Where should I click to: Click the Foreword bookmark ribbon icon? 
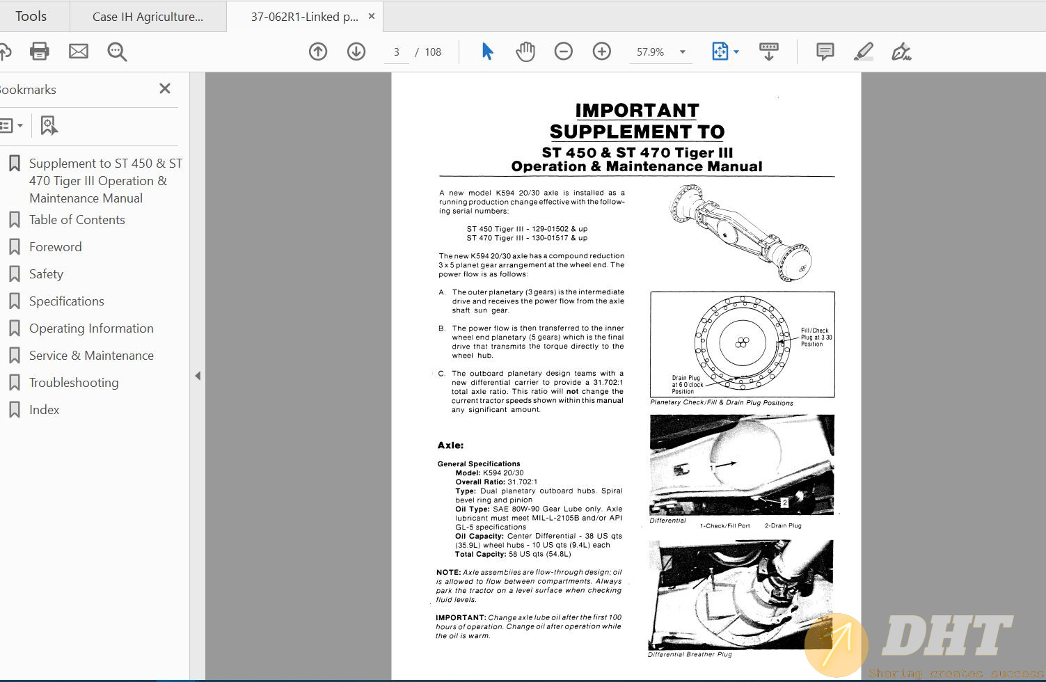[14, 247]
